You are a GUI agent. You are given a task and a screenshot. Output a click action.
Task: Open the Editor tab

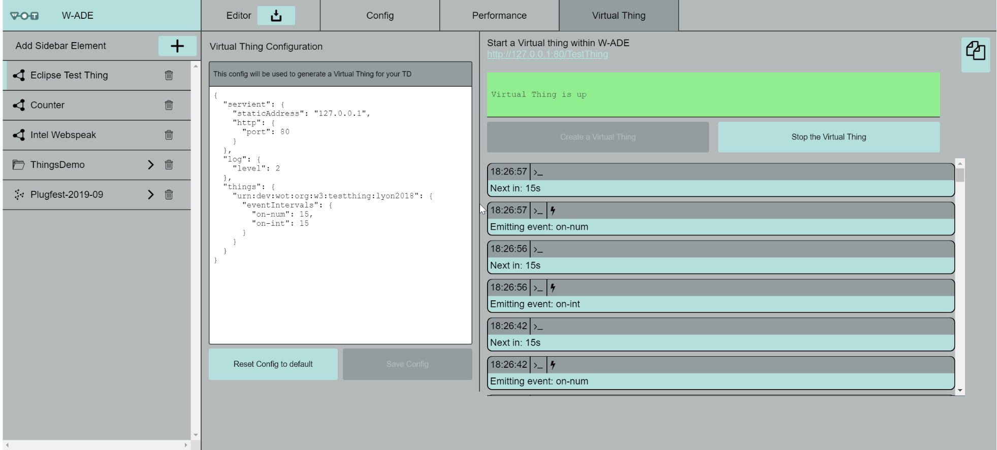(239, 16)
